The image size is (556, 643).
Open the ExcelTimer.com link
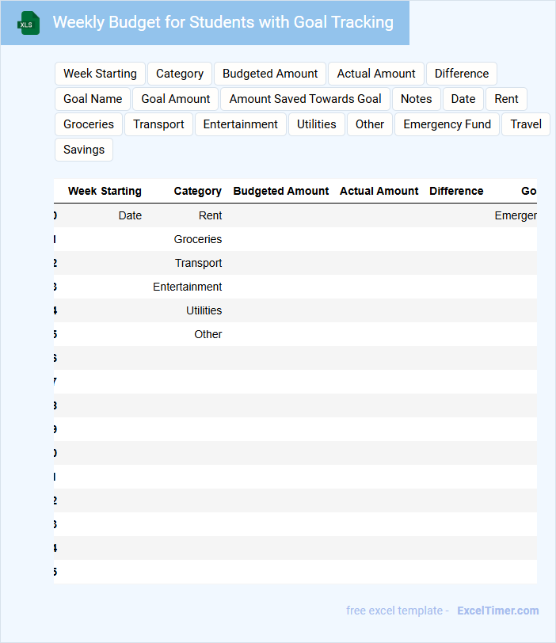[497, 611]
